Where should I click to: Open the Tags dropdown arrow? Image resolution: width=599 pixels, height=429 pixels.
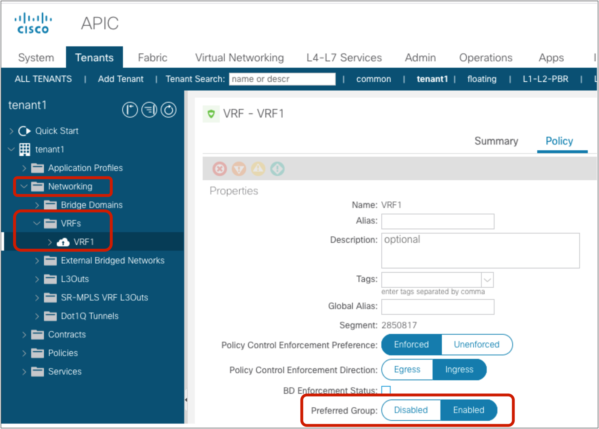(x=487, y=280)
